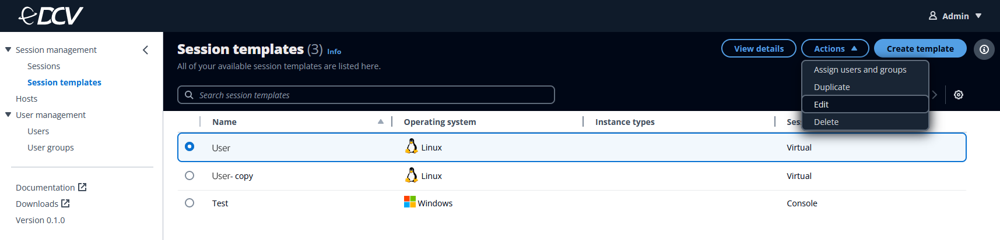Collapse the User management section
Screen dimensions: 1000x240
[x=8, y=115]
